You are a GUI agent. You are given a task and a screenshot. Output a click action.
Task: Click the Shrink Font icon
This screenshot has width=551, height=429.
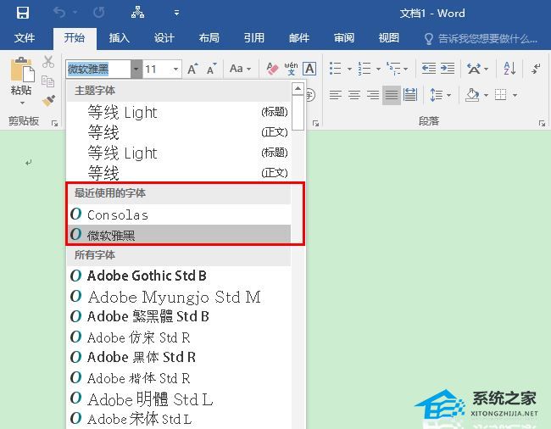tap(211, 69)
